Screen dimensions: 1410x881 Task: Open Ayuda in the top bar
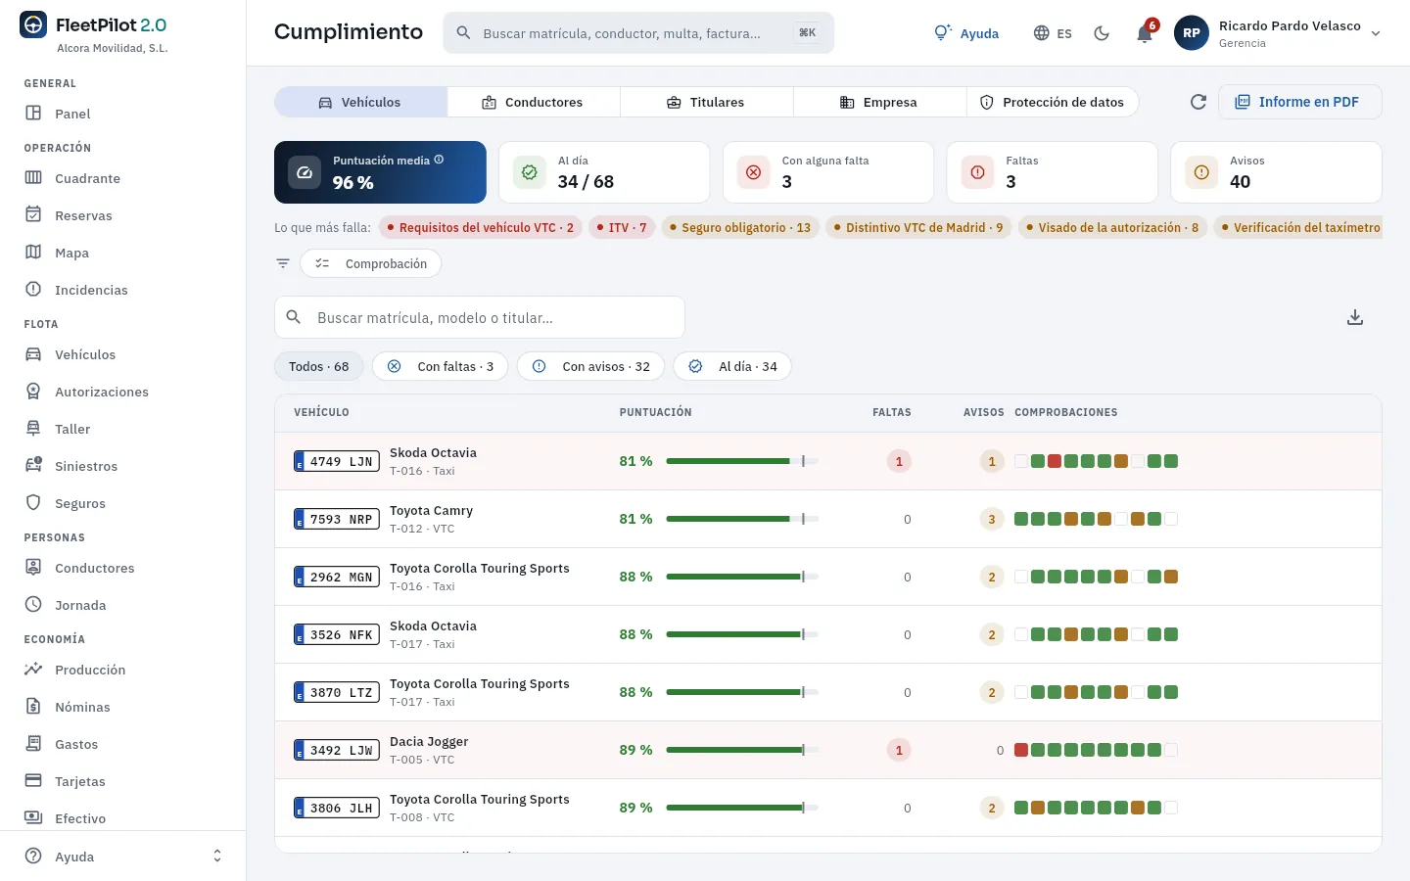[x=966, y=33]
